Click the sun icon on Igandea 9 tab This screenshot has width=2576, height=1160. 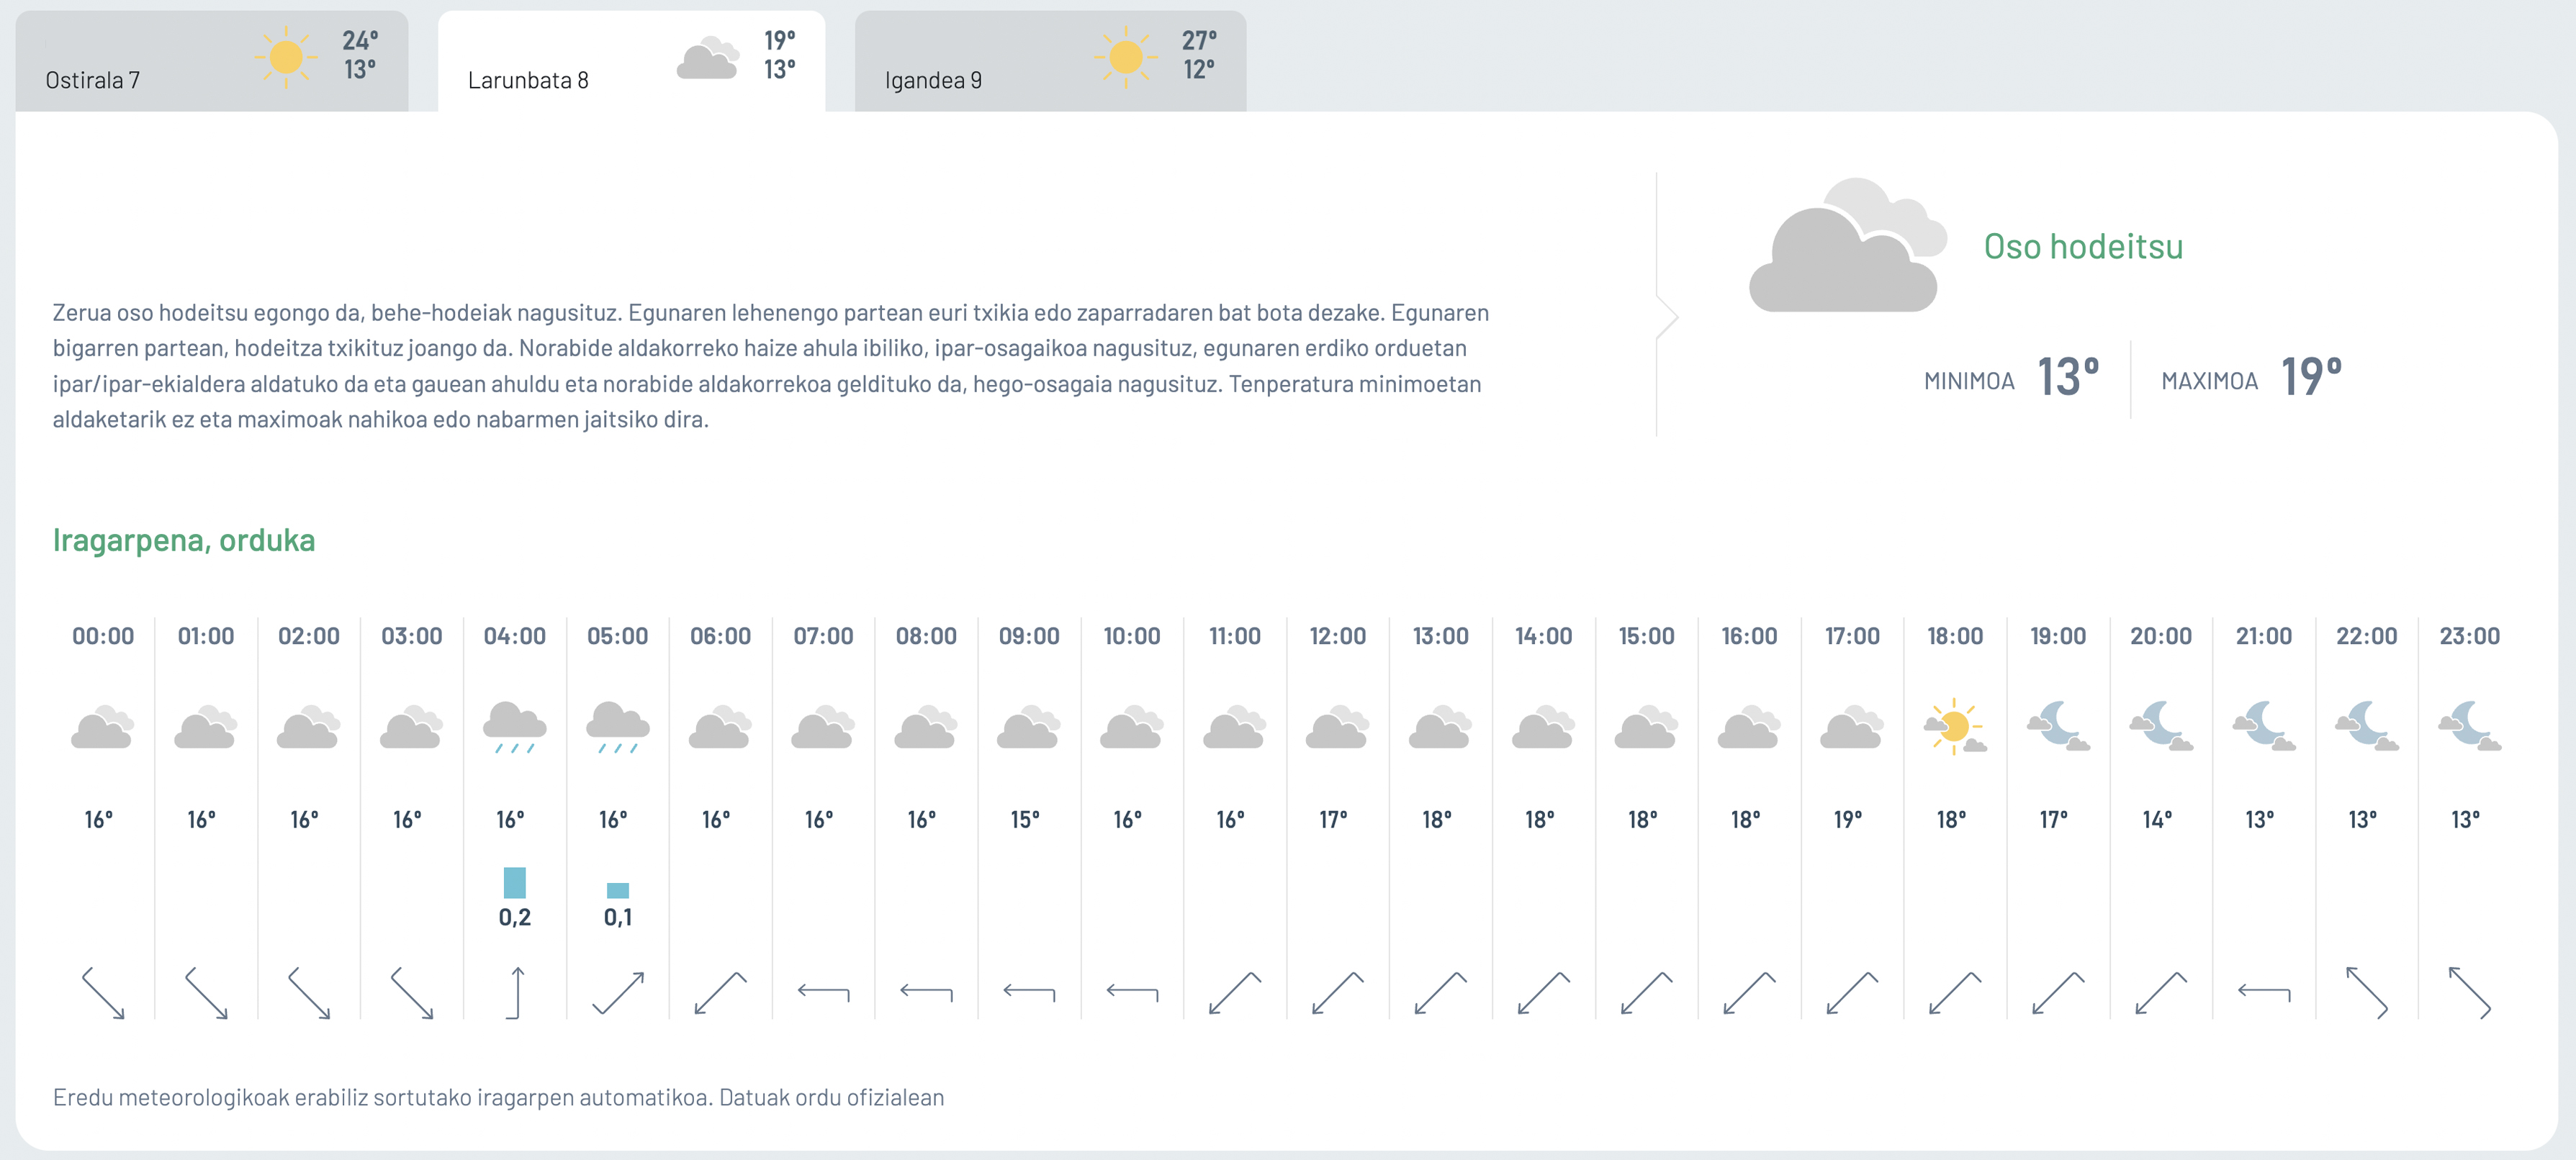click(1126, 57)
